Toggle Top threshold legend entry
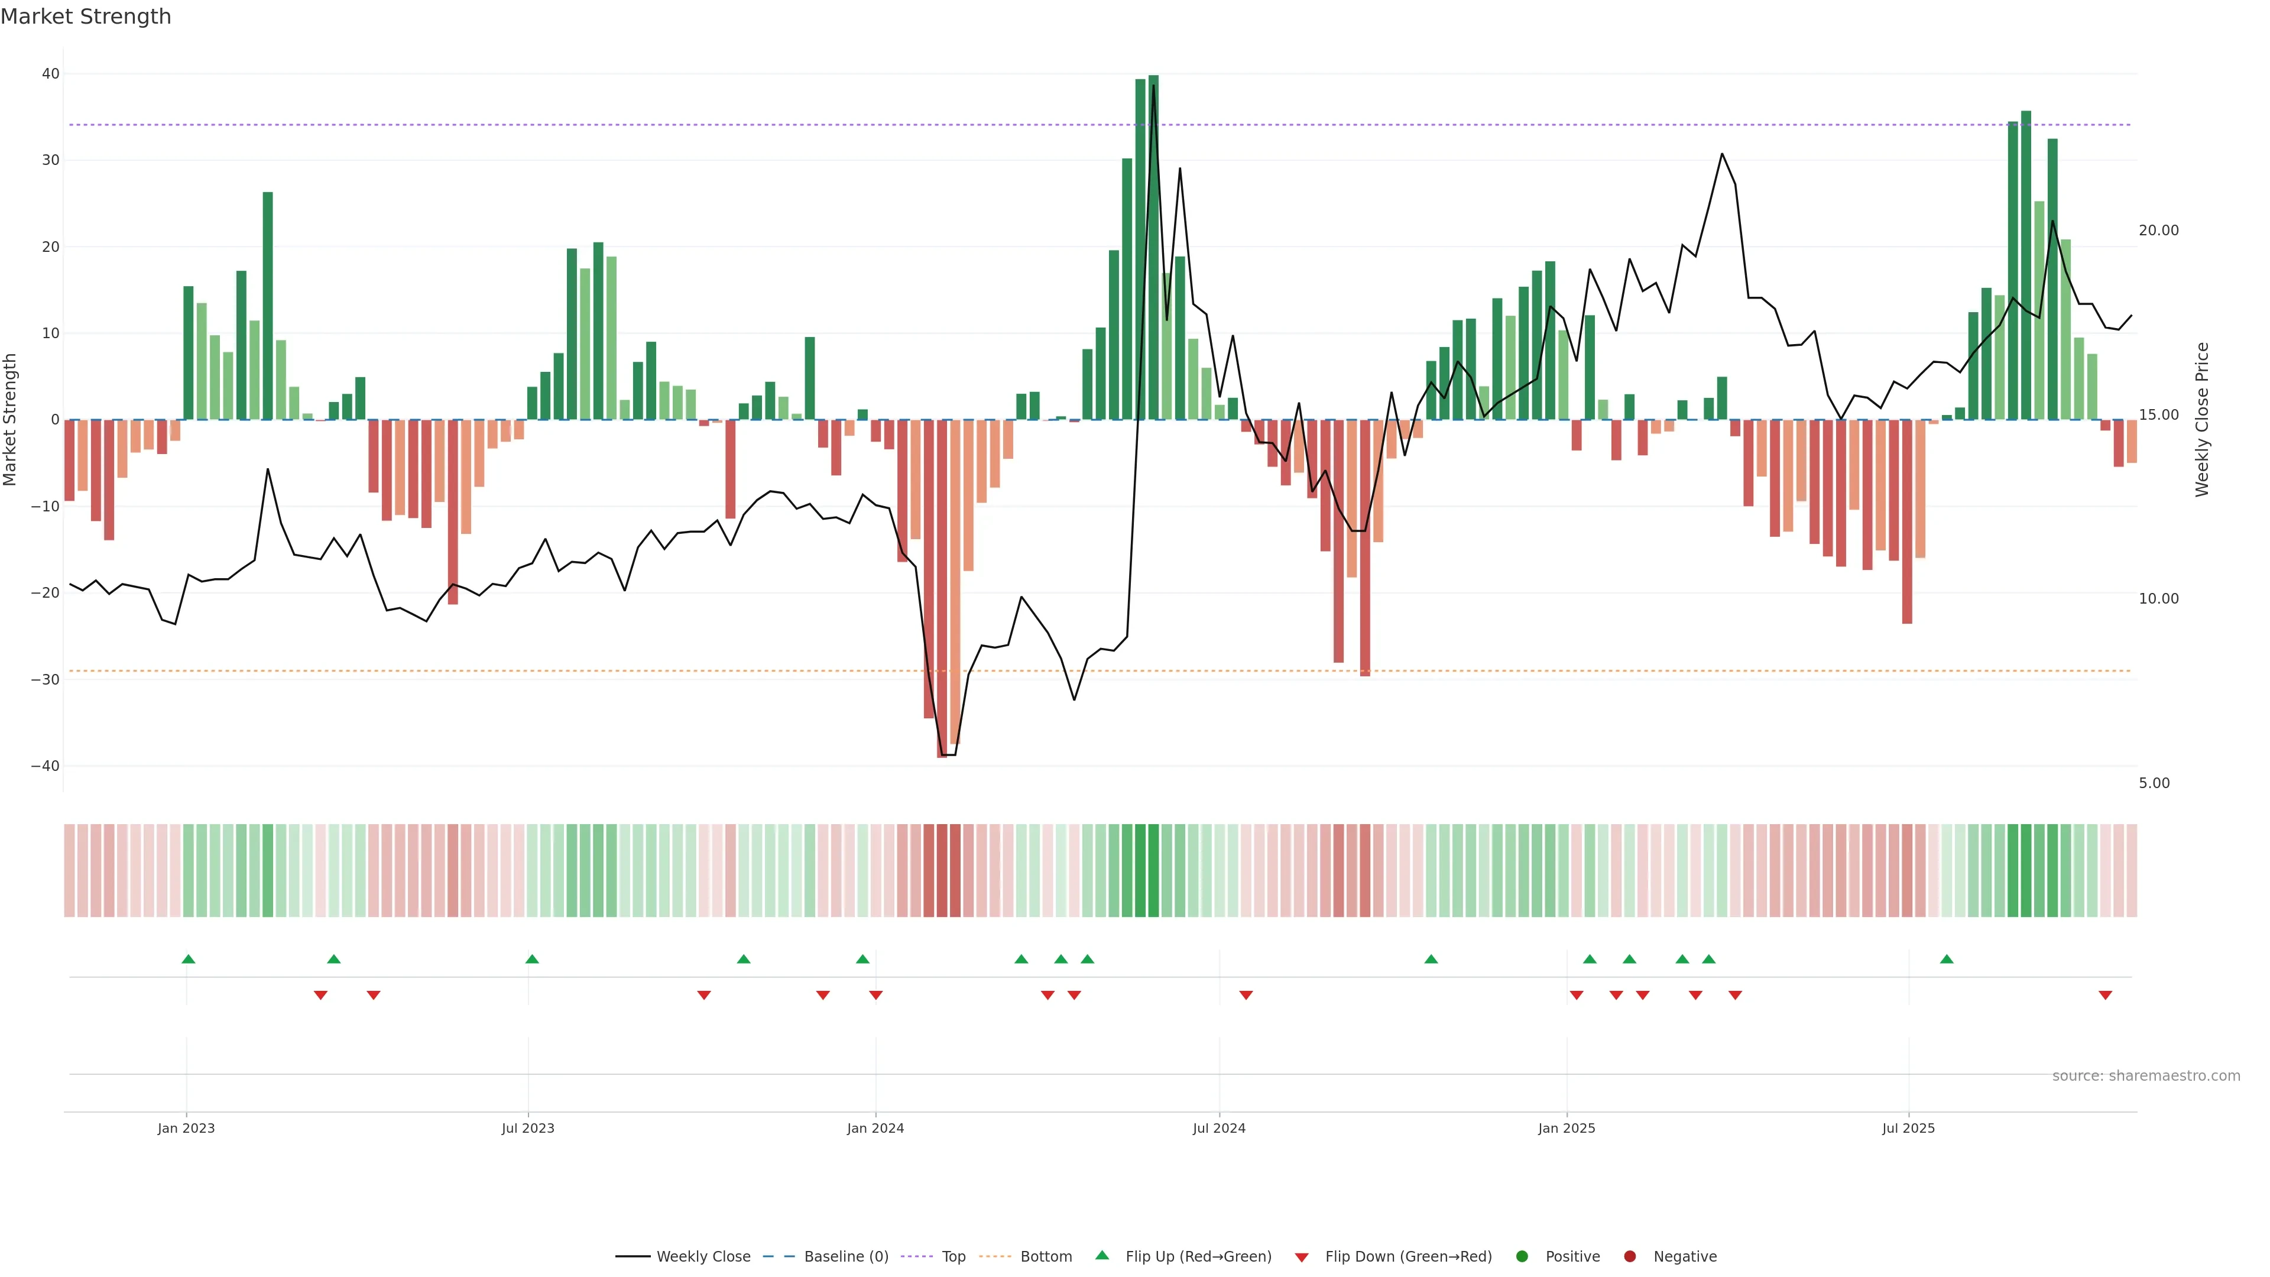The height and width of the screenshot is (1277, 2270). click(x=952, y=1257)
